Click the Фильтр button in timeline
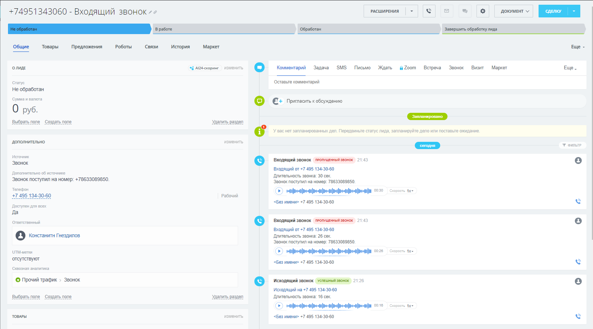The height and width of the screenshot is (329, 593). pos(572,145)
